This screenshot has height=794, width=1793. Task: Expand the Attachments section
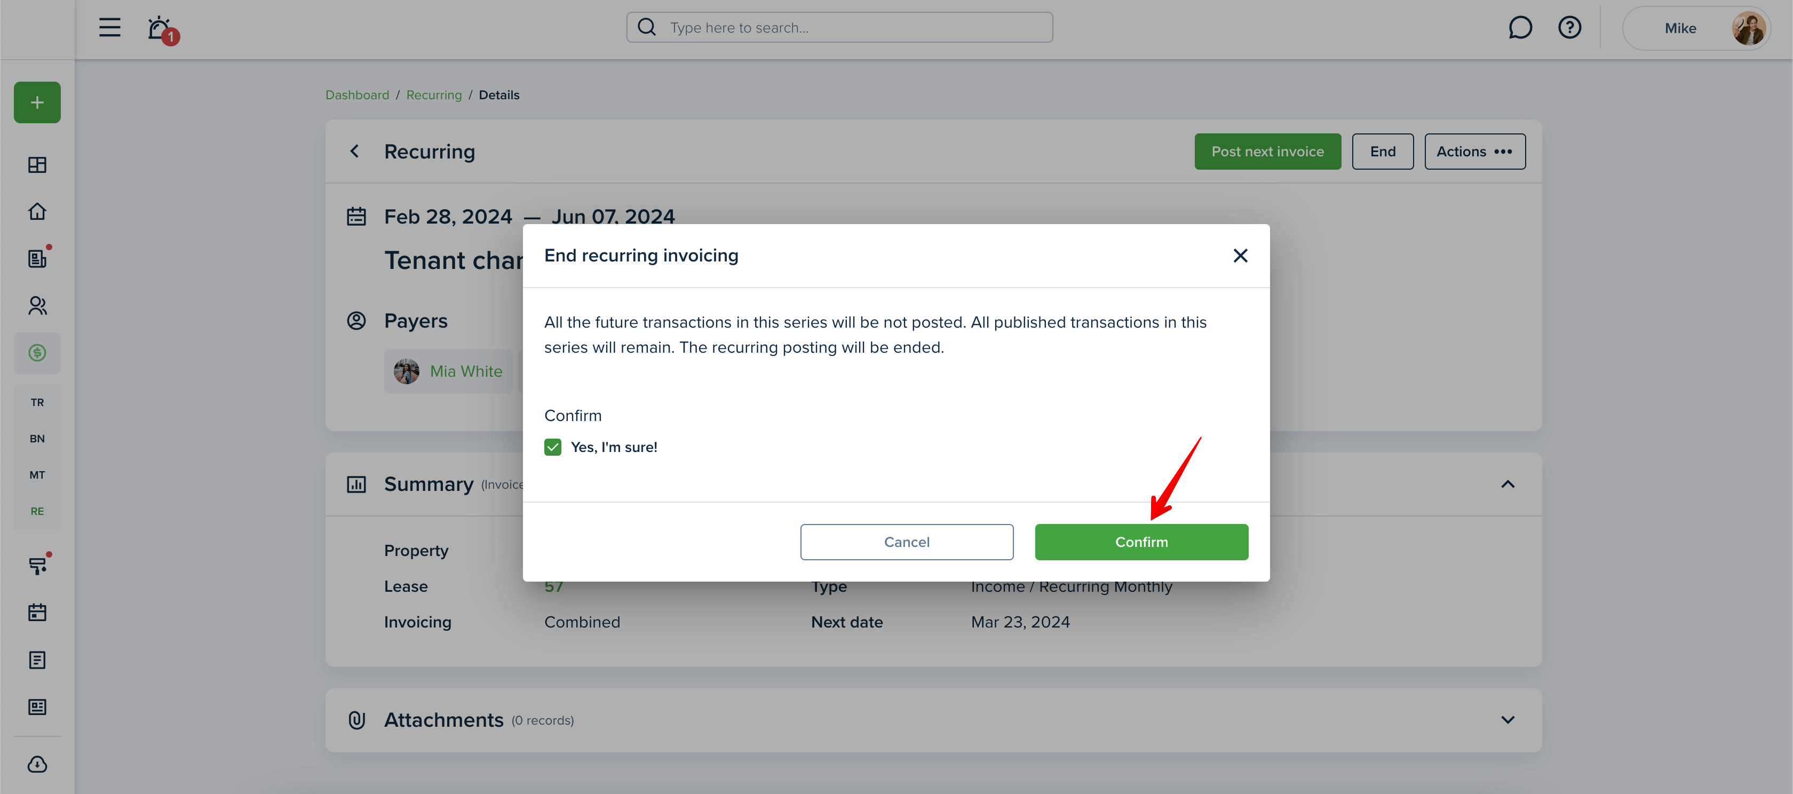1508,719
